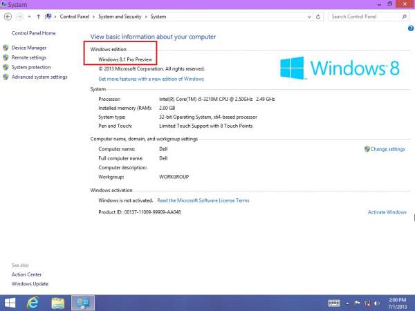Click the processor value Intel Core i5-3210M
This screenshot has height=311, width=415.
[x=217, y=99]
